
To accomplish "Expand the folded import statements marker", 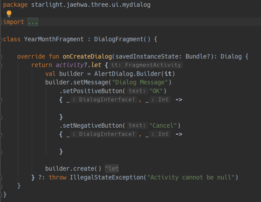I will [x=1, y=22].
